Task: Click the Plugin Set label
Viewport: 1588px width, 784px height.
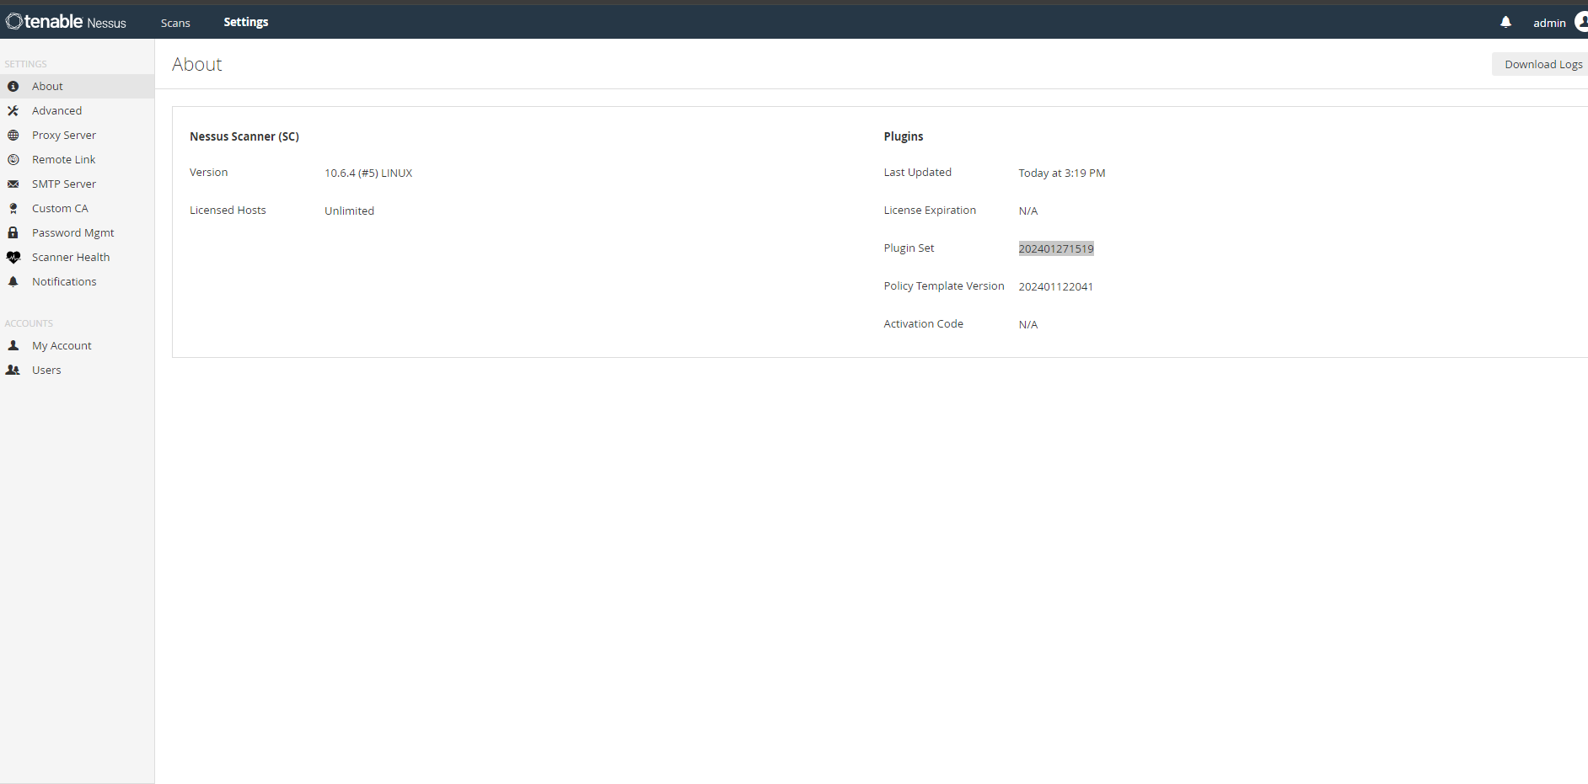Action: coord(909,248)
